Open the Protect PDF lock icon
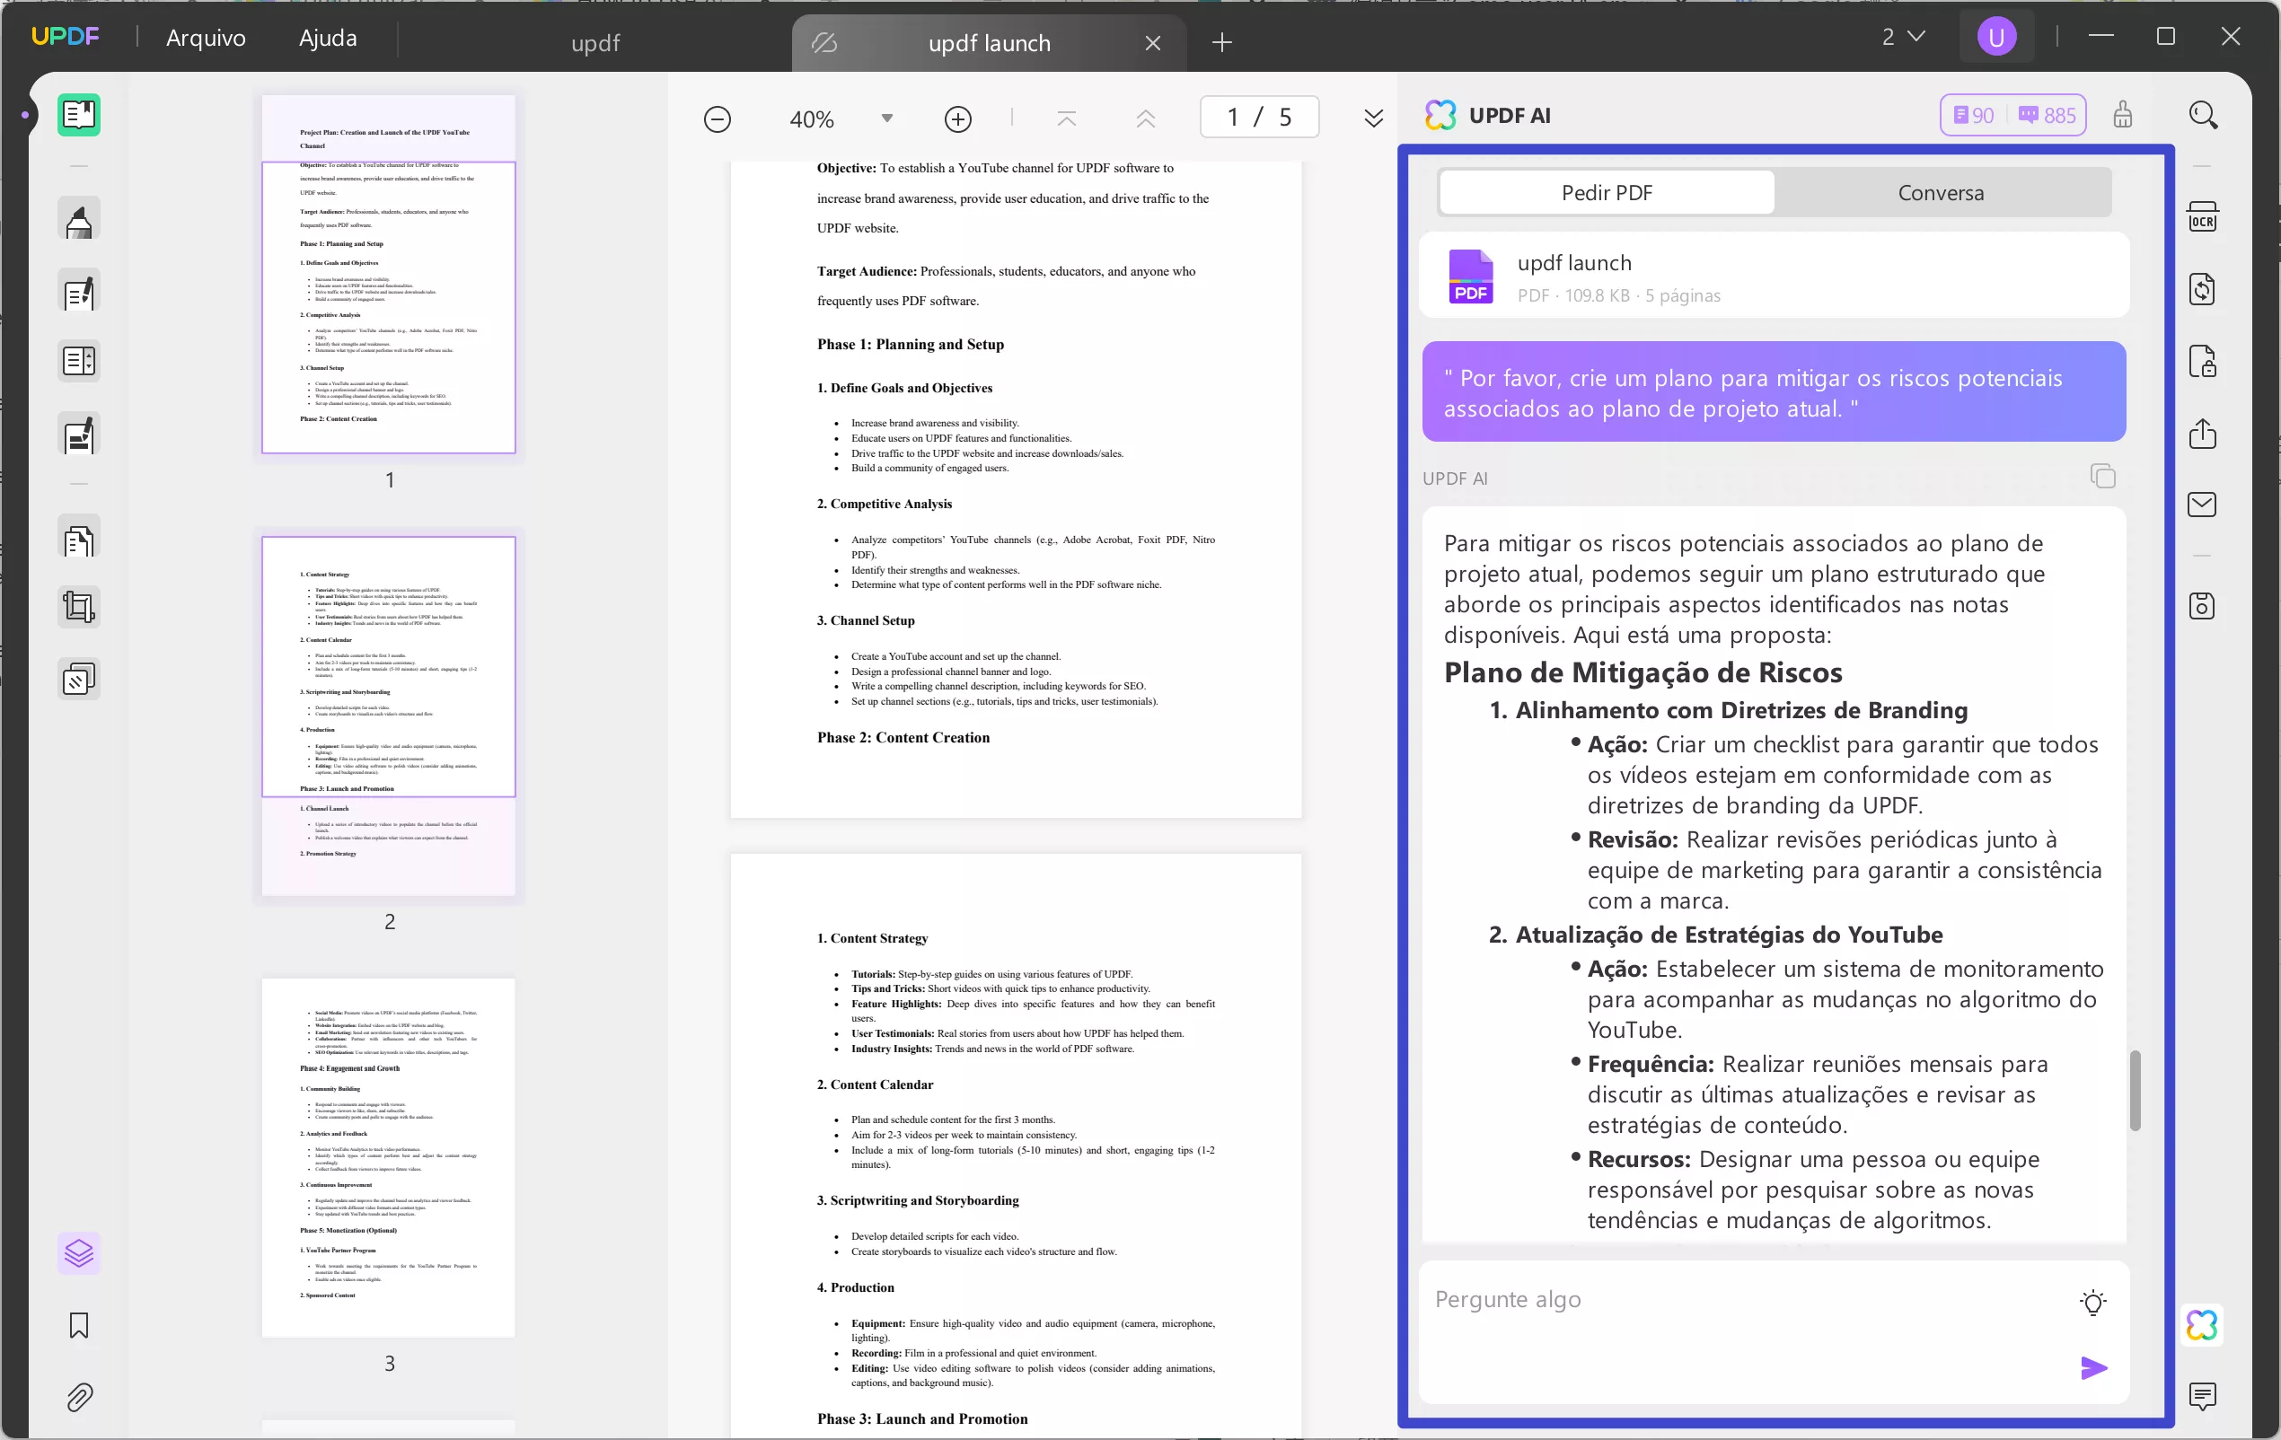 point(2201,362)
